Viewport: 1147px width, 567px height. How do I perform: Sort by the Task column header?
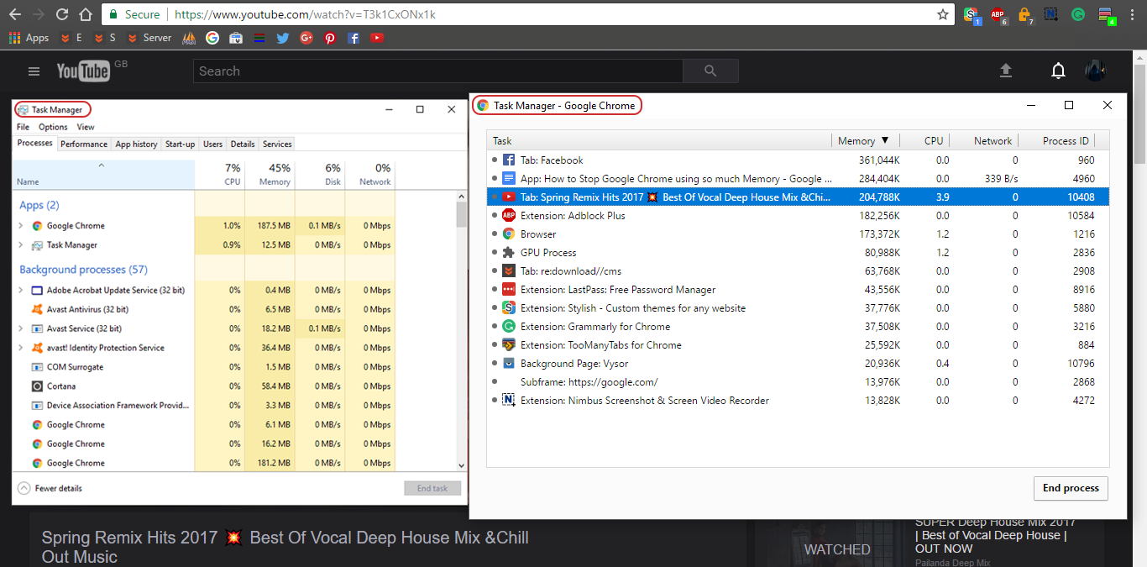click(x=659, y=141)
